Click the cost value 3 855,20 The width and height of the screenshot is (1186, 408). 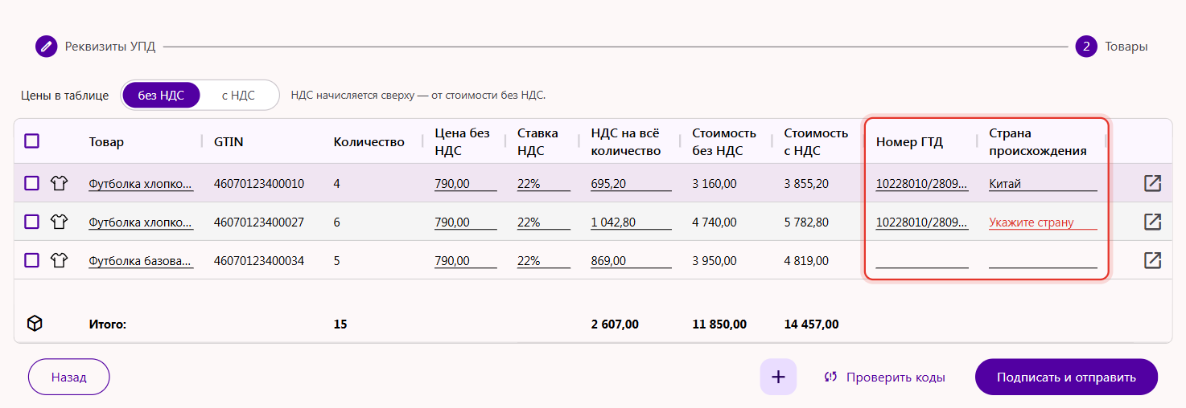tap(806, 184)
